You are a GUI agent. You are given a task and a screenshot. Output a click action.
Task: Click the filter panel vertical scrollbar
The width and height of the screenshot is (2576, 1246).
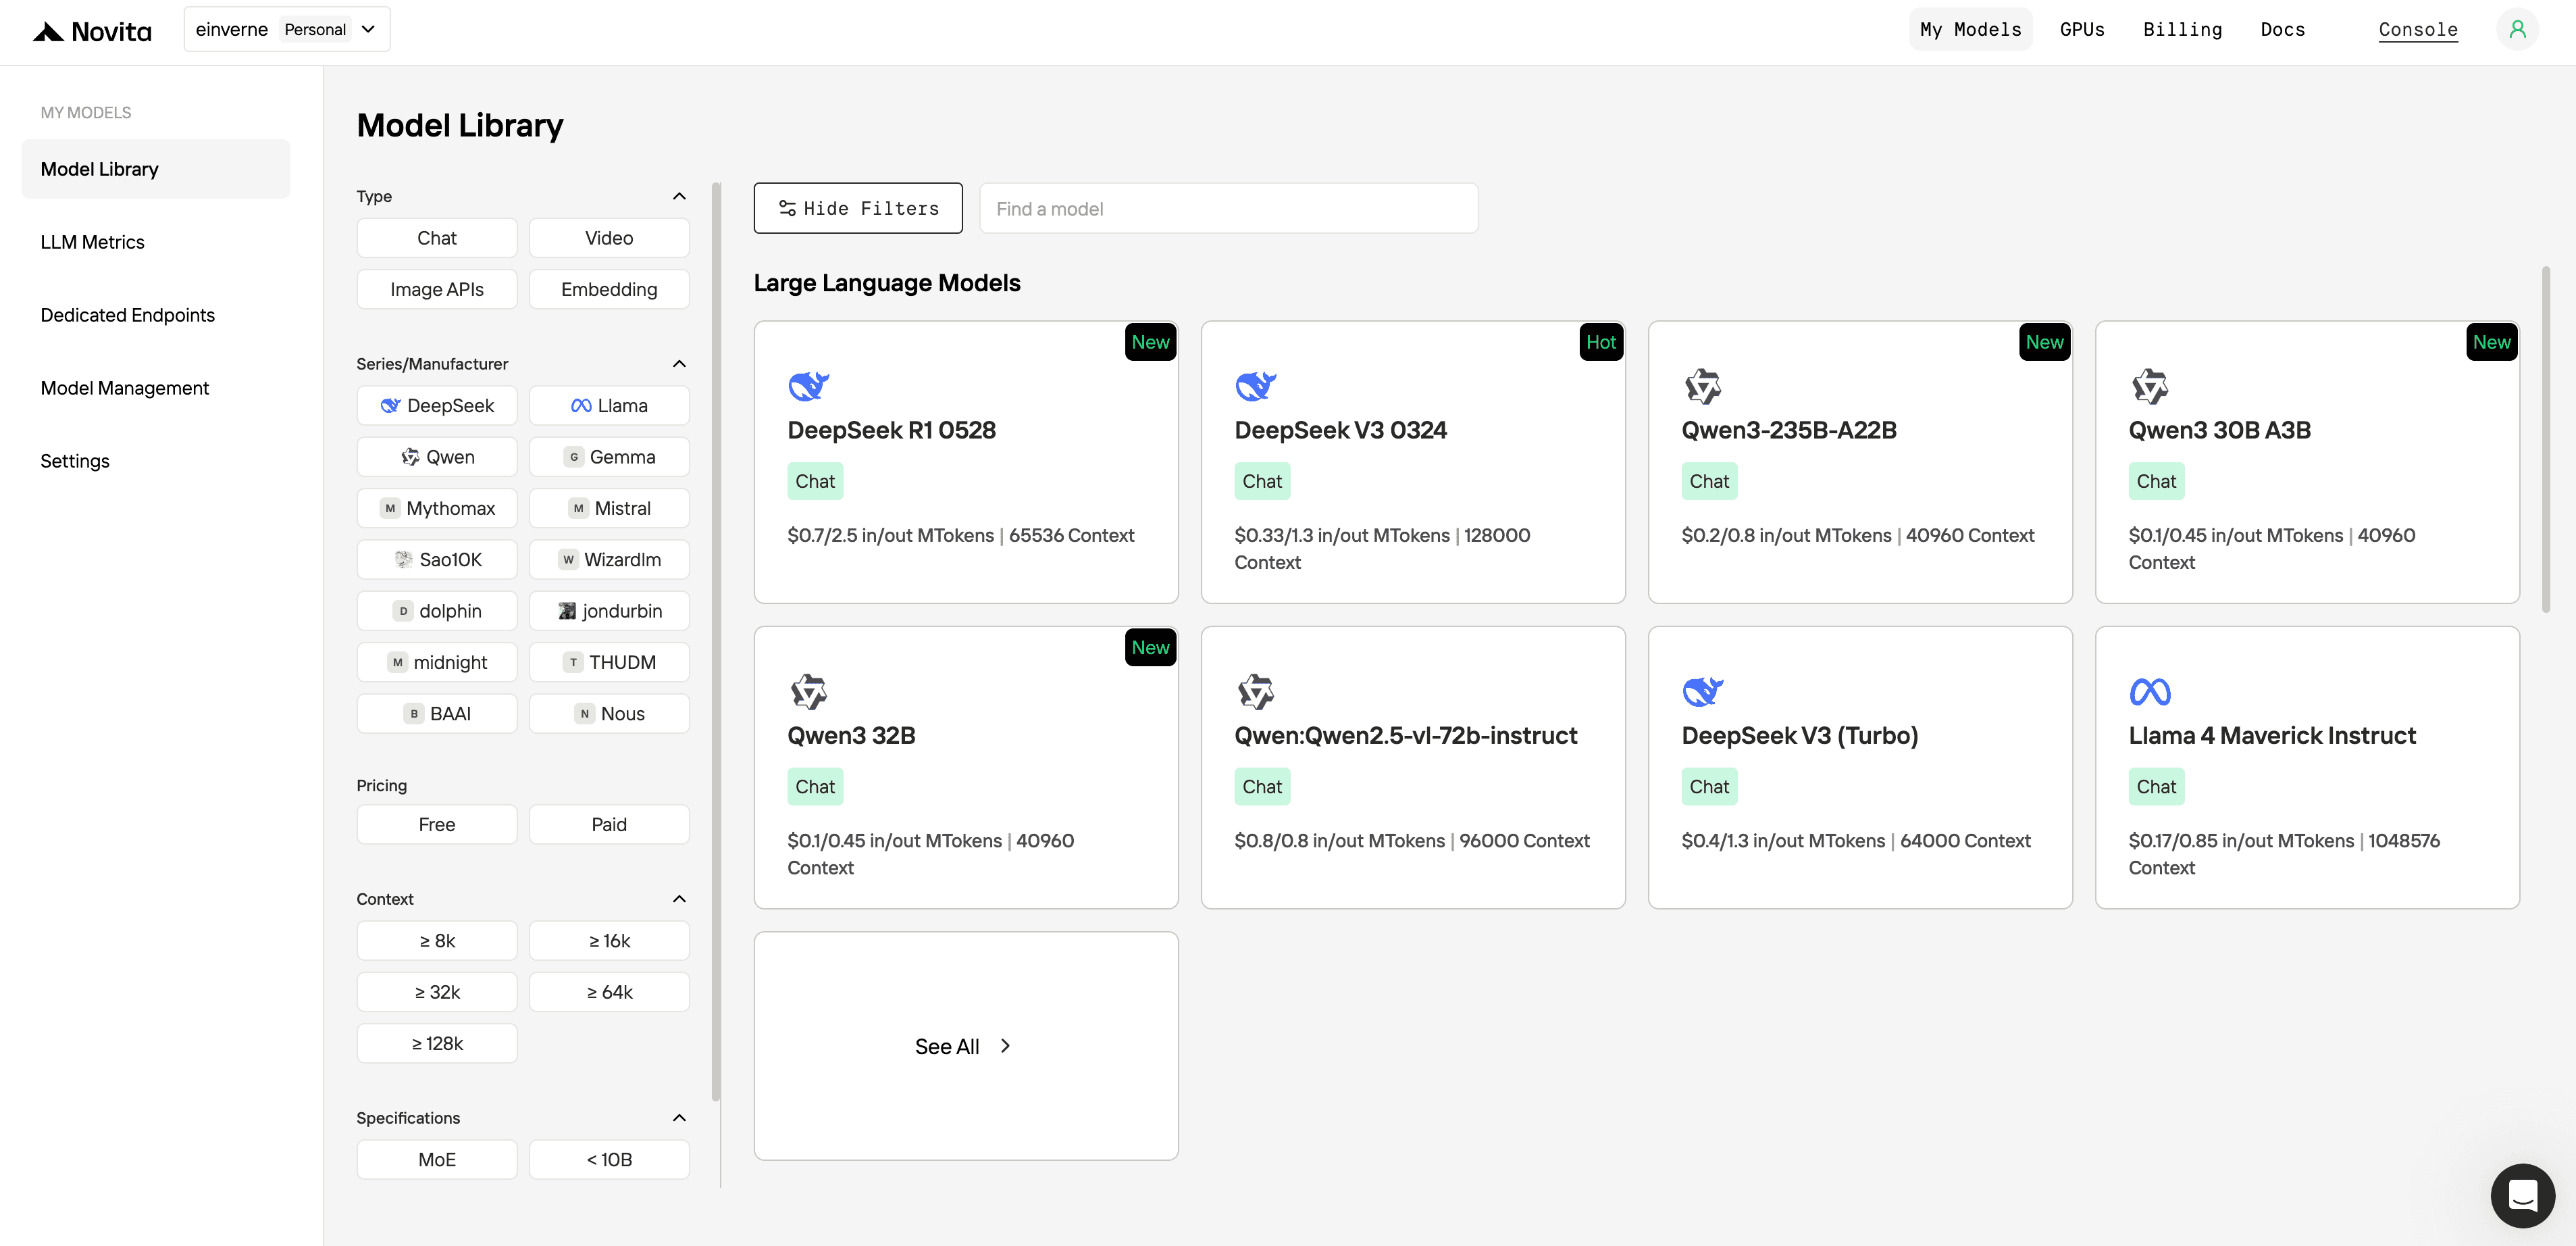tap(715, 641)
